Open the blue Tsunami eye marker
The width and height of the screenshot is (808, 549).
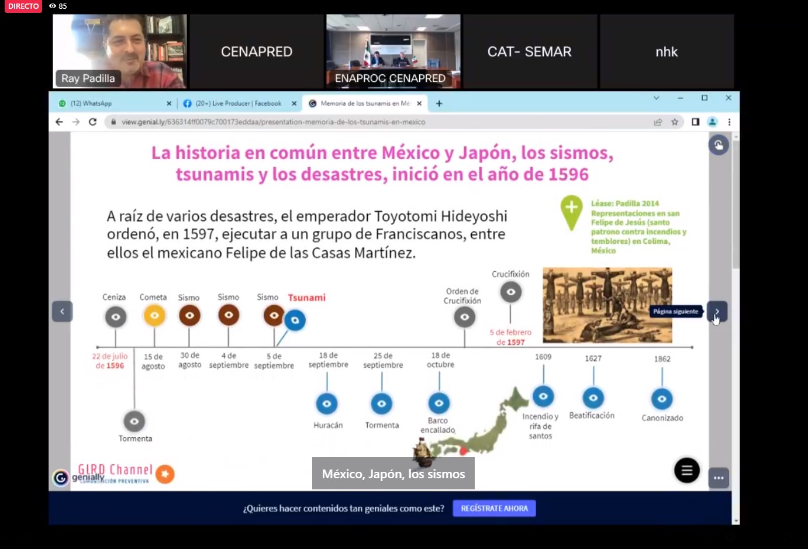[295, 320]
